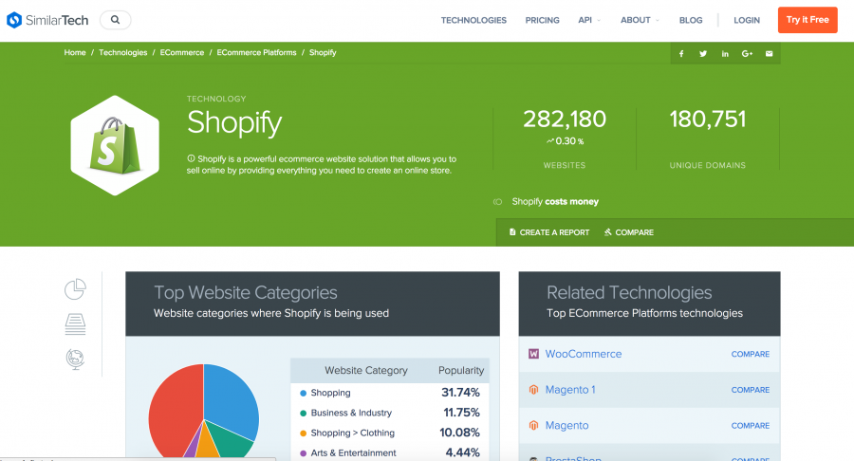Viewport: 854px width, 461px height.
Task: Open the WooCommerce technology link
Action: pos(584,354)
